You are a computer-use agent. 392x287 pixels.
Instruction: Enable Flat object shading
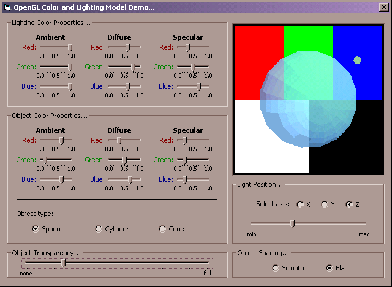coord(330,268)
